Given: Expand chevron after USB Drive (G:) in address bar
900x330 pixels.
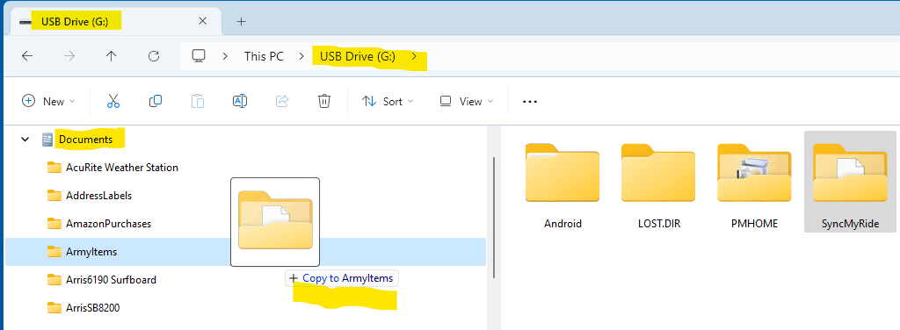Looking at the screenshot, I should point(415,56).
